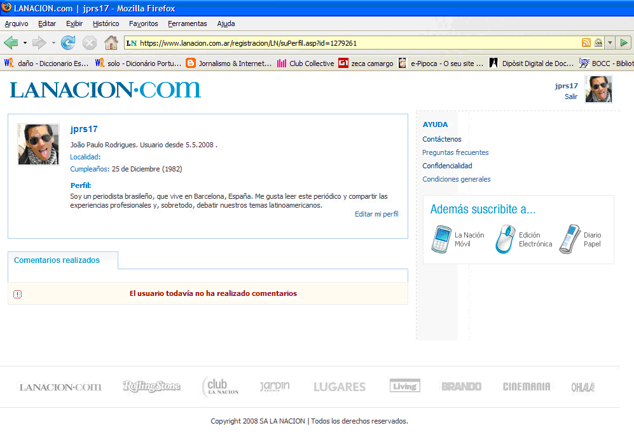Viewport: 634px width, 435px height.
Task: Click the 'Editar mi perfil' link
Action: coord(376,214)
